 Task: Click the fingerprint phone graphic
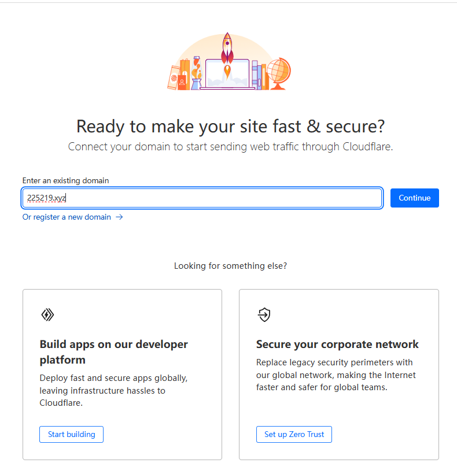(172, 77)
